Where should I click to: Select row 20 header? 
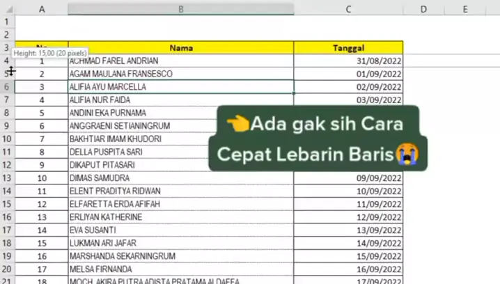pyautogui.click(x=6, y=269)
